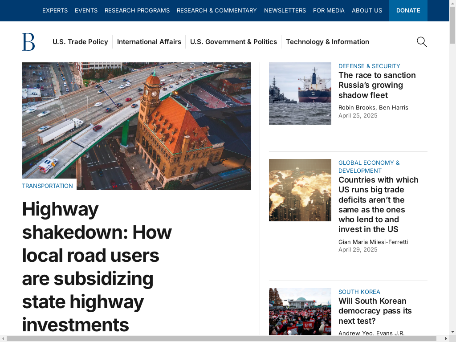
Task: Open Research Programs menu
Action: coord(137,11)
